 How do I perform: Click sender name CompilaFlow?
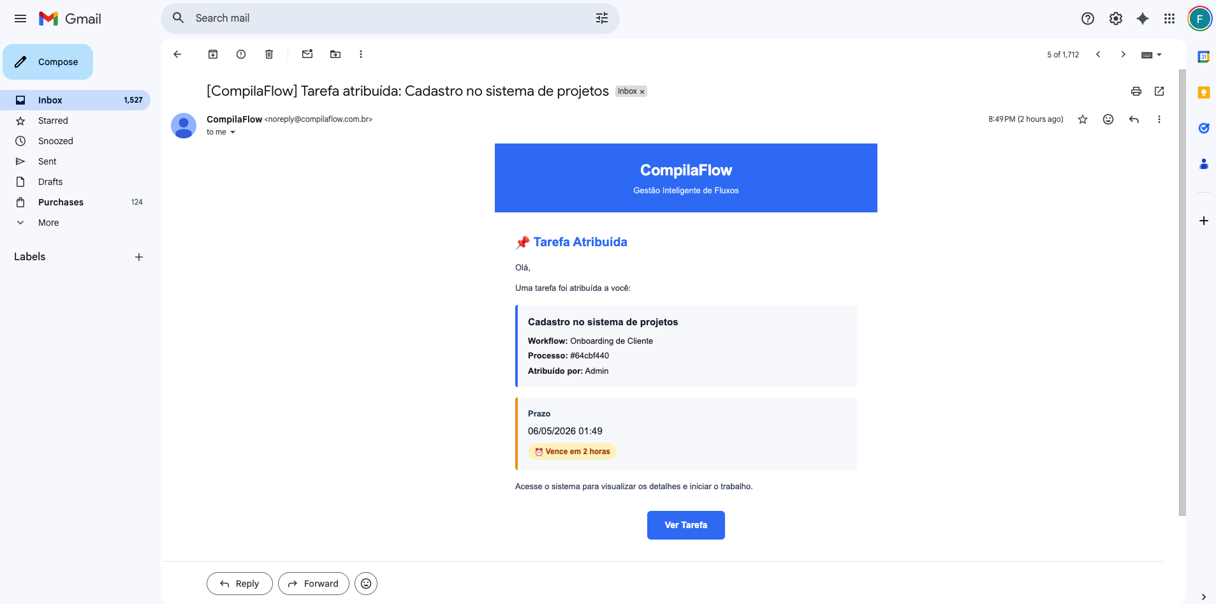click(x=234, y=119)
